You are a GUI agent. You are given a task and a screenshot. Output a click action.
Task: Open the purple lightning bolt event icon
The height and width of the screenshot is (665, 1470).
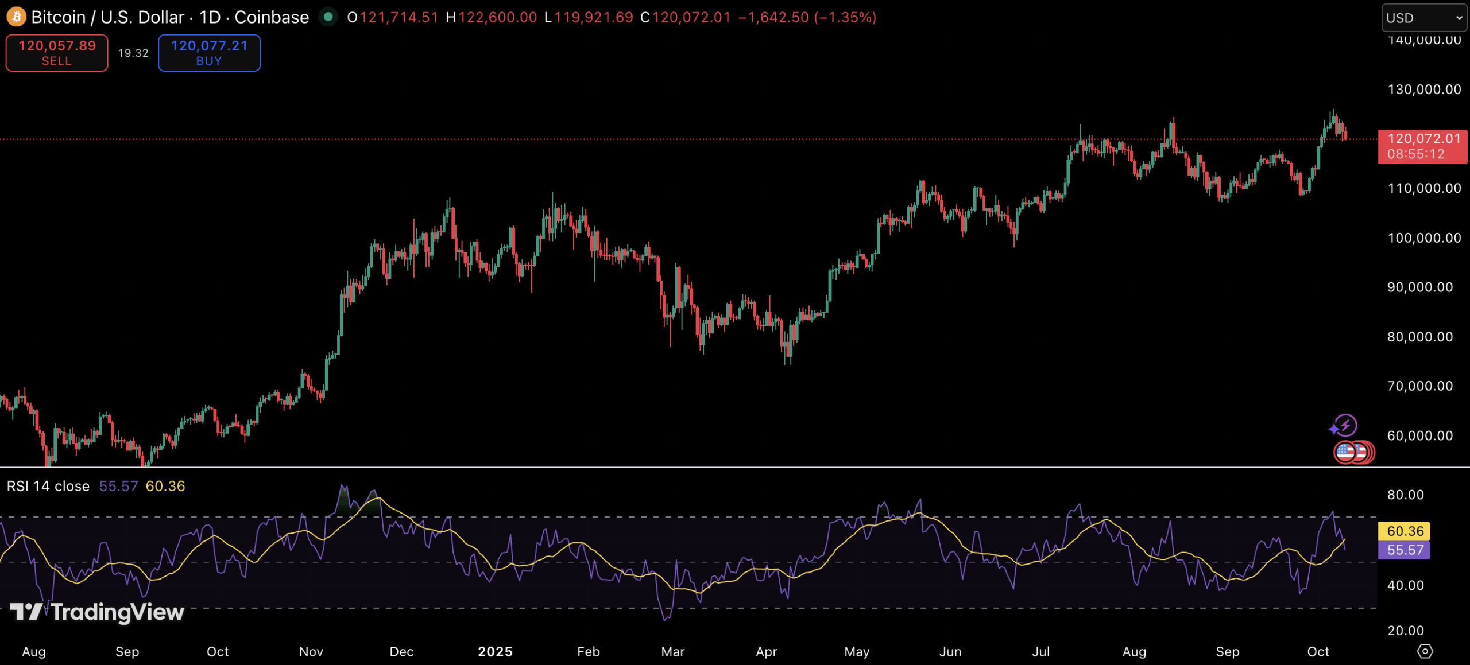1347,425
